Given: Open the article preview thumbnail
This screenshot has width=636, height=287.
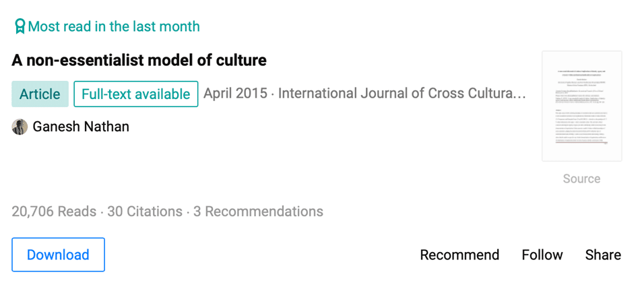Looking at the screenshot, I should coord(581,106).
